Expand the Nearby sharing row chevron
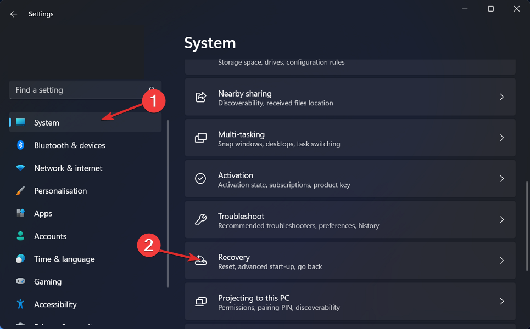Viewport: 530px width, 329px height. [501, 97]
